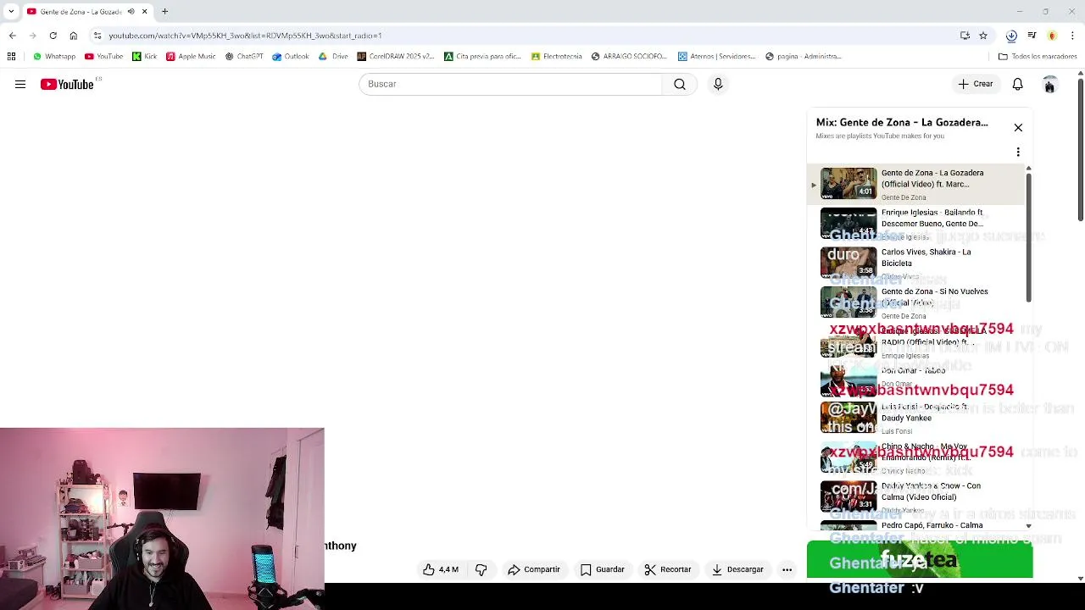Viewport: 1085px width, 610px height.
Task: Select Carlos Vives, Shakira - La Bicicleta
Action: 917,263
